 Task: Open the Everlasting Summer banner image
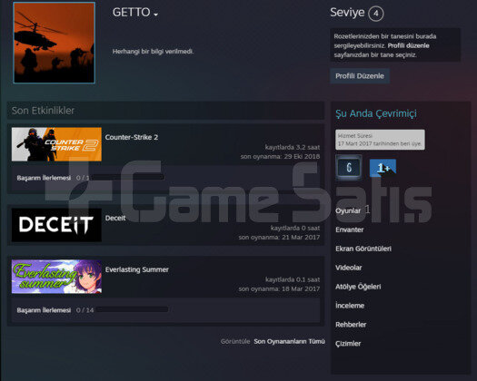[x=56, y=277]
